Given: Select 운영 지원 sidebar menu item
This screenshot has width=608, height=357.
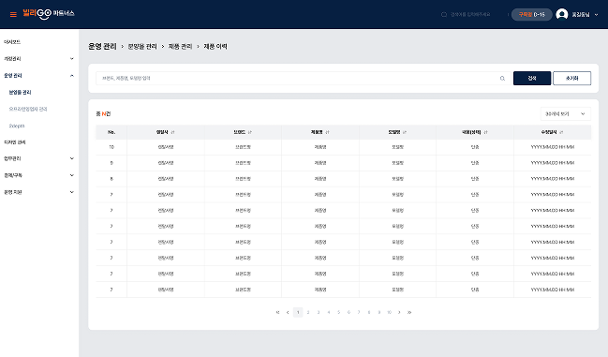Looking at the screenshot, I should (x=13, y=192).
